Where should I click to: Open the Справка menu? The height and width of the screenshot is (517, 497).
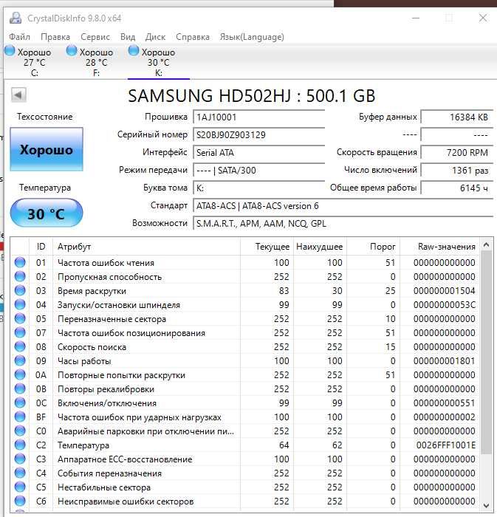coord(193,37)
